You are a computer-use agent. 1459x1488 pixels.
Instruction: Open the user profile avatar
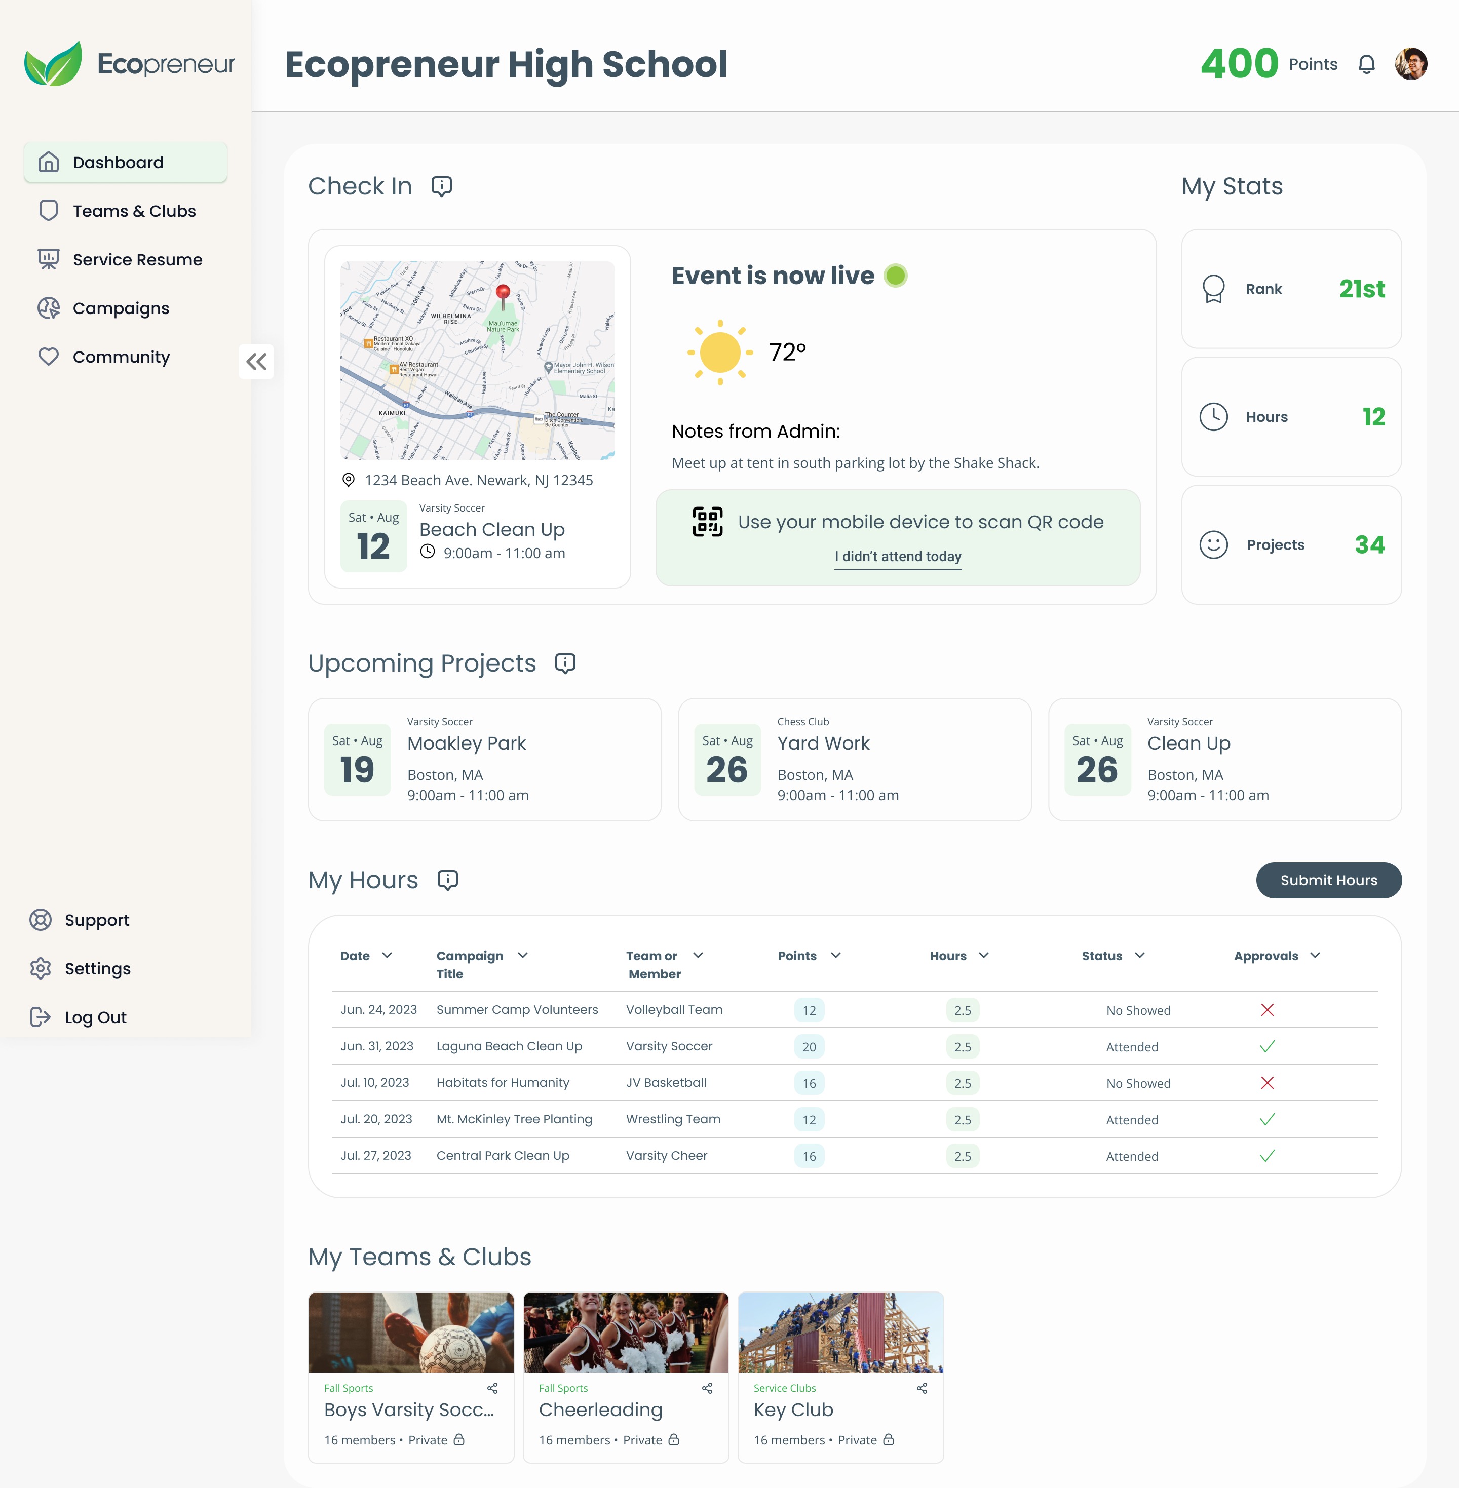[1411, 64]
